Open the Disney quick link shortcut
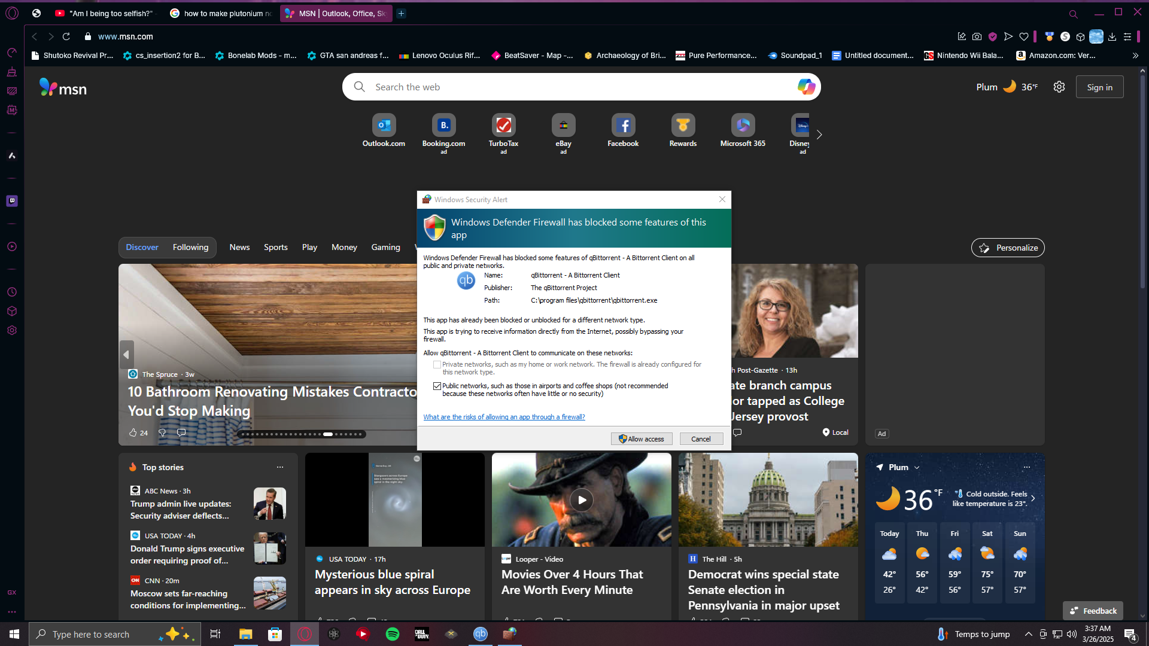 click(x=800, y=133)
